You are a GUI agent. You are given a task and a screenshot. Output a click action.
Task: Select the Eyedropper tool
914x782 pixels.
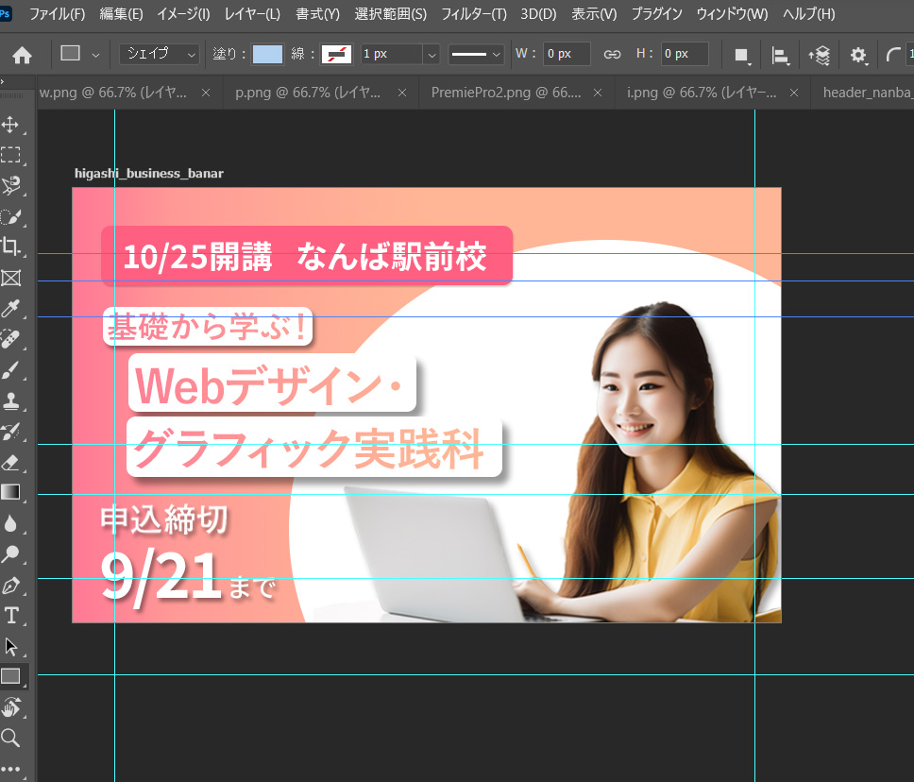tap(9, 308)
